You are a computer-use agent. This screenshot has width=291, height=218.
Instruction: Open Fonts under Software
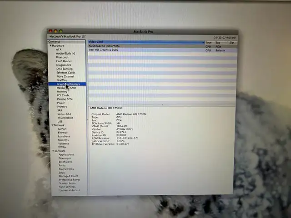coord(62,165)
